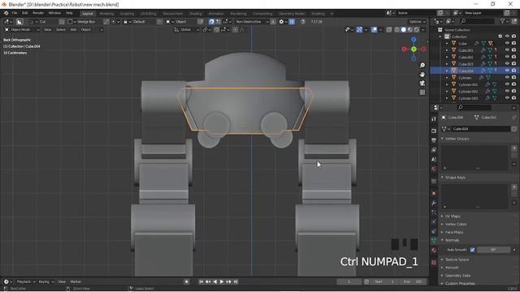Expand the Geometry Data panel
The height and width of the screenshot is (292, 520).
coord(442,276)
